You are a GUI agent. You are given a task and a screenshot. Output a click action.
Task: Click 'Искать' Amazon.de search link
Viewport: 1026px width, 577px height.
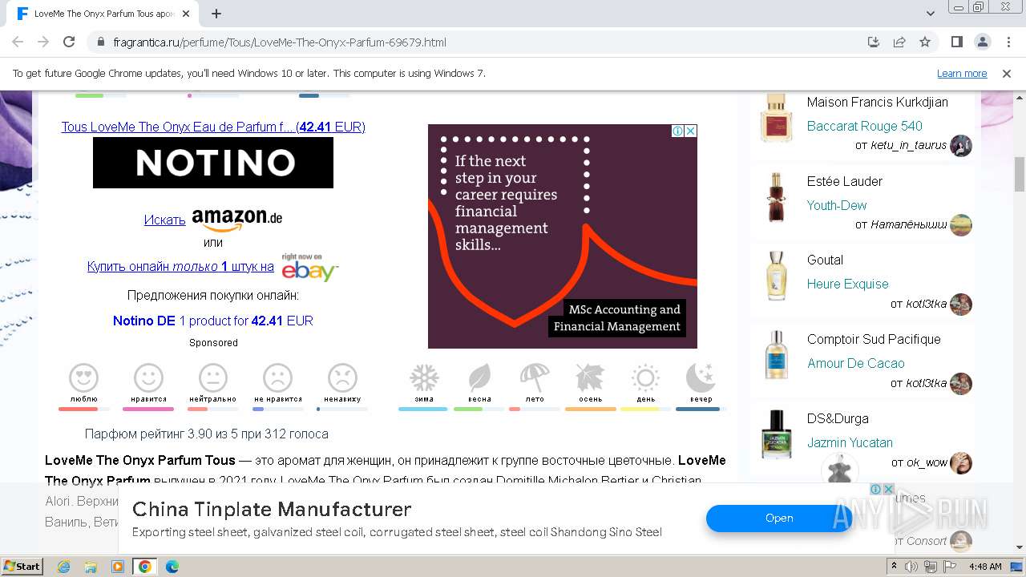[164, 220]
